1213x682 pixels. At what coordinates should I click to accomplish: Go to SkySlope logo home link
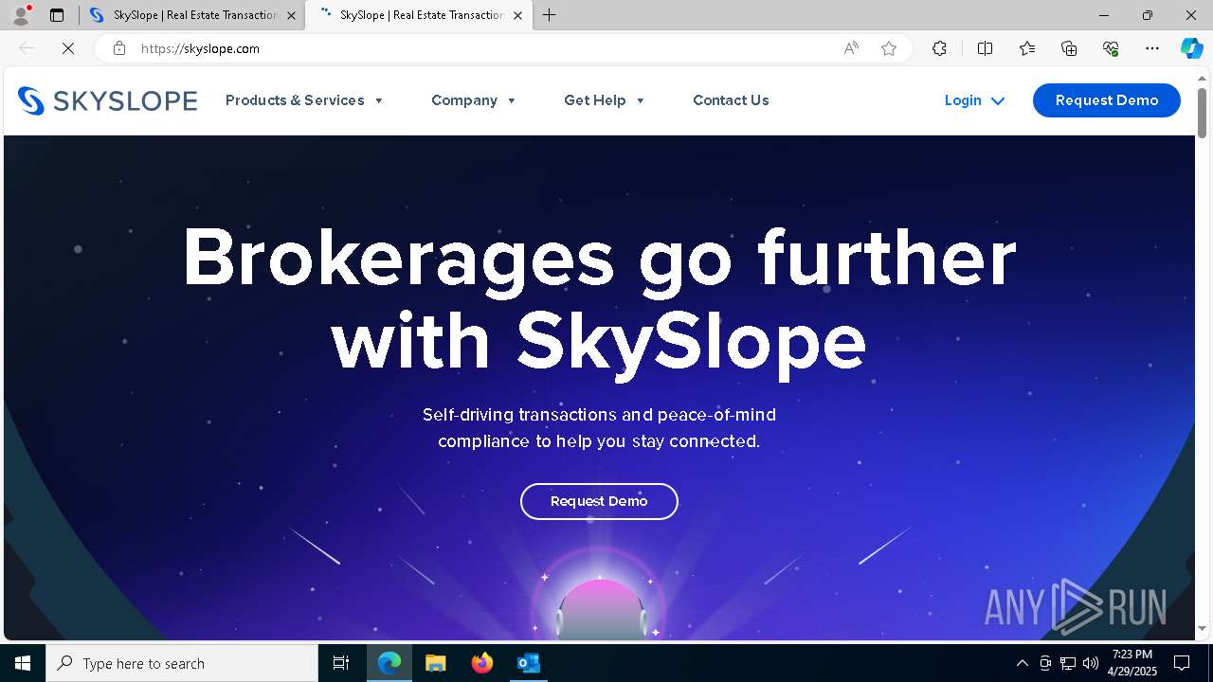point(107,100)
